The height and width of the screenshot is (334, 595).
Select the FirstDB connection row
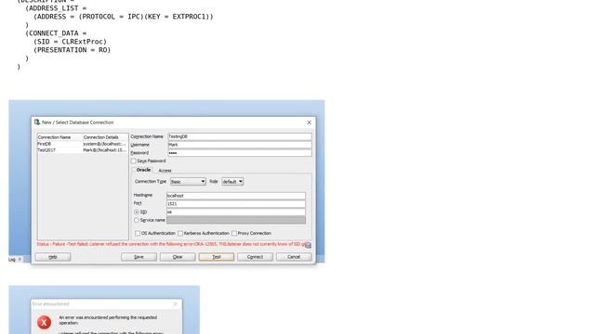pos(83,144)
